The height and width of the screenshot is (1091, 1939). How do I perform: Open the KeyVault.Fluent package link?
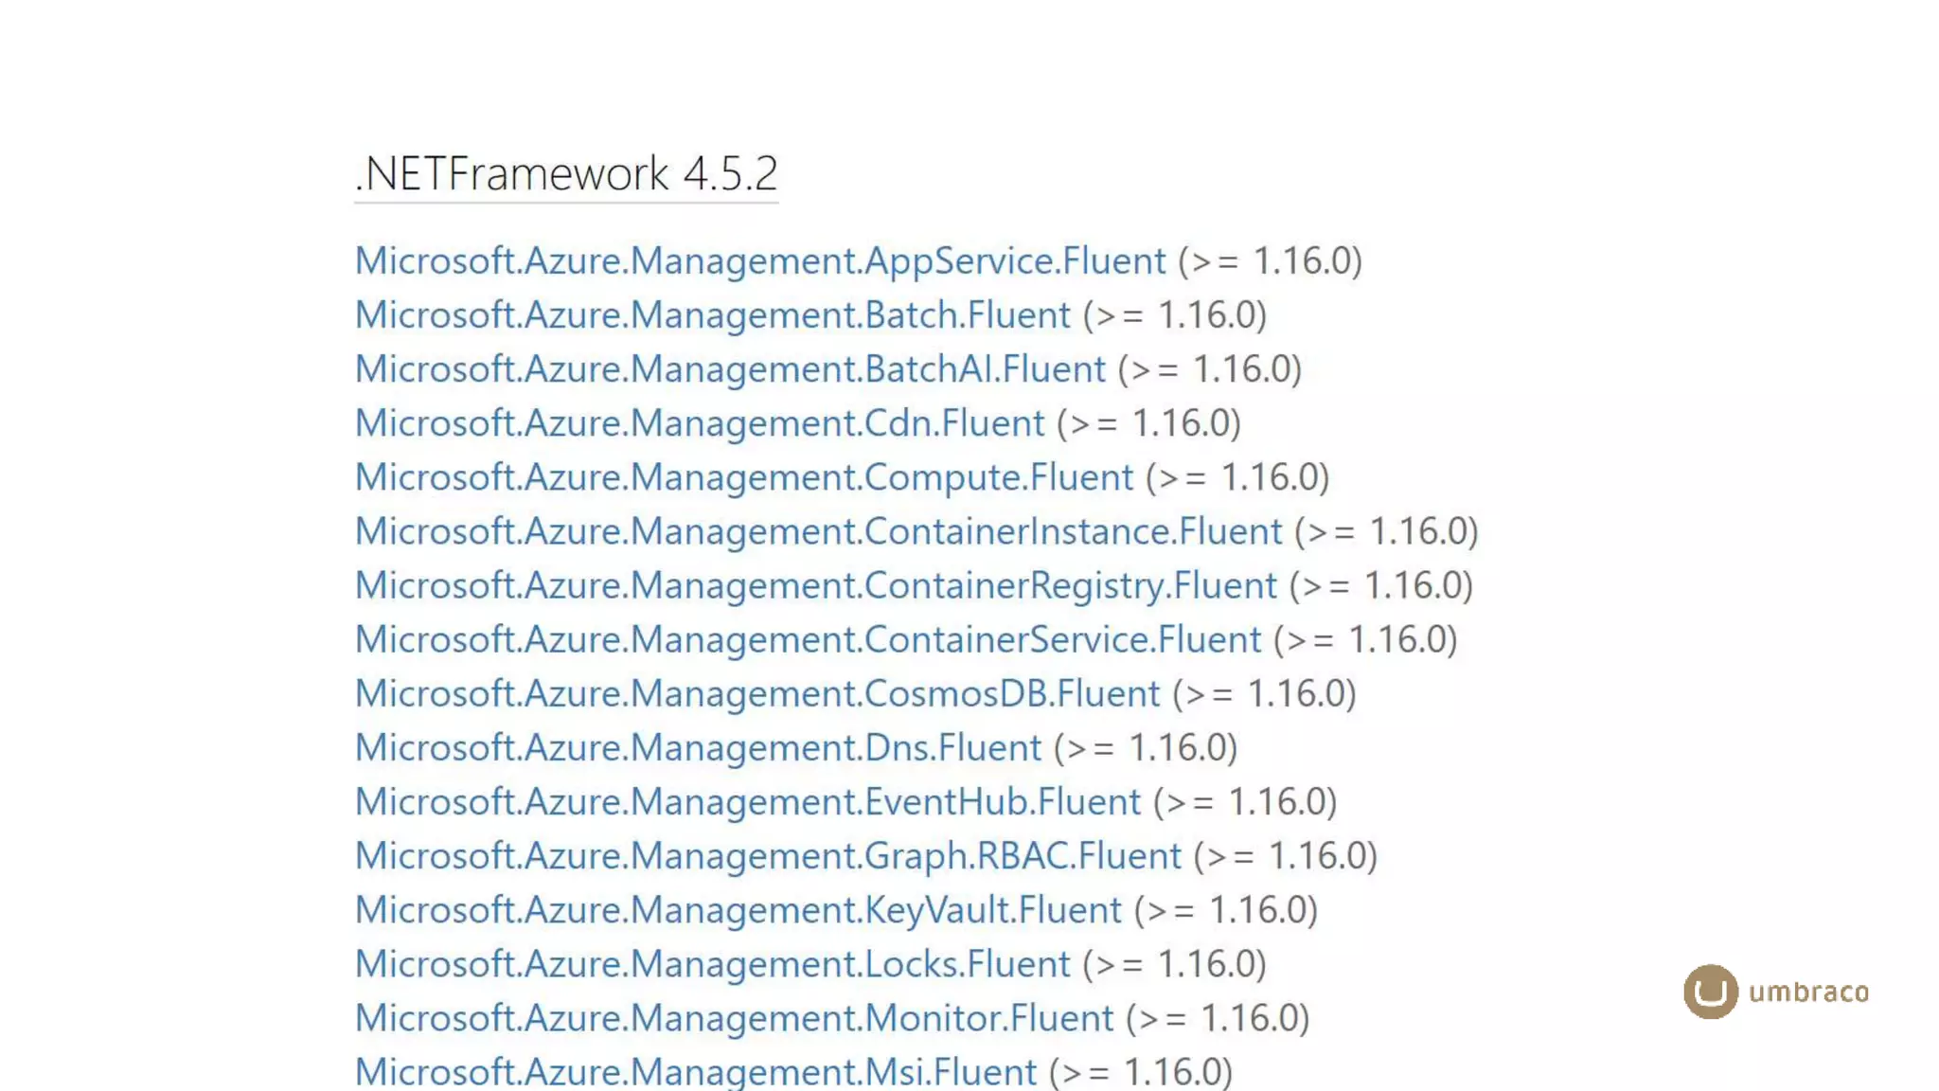(738, 909)
